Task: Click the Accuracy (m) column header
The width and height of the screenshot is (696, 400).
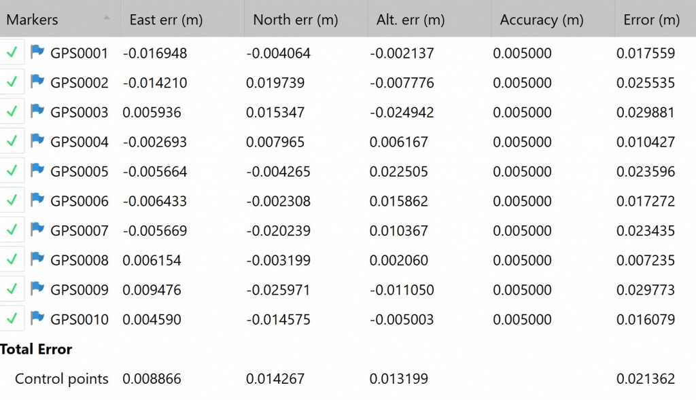Action: [x=542, y=20]
